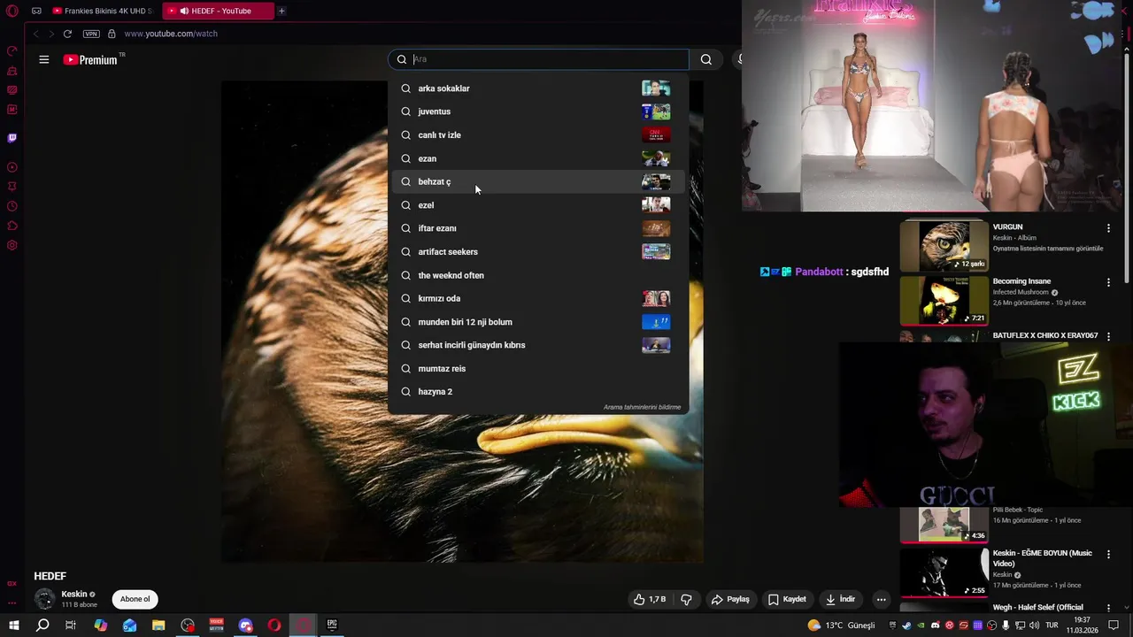Open the YouTube guide hamburger menu
Screen dimensions: 1133x637
tap(43, 59)
